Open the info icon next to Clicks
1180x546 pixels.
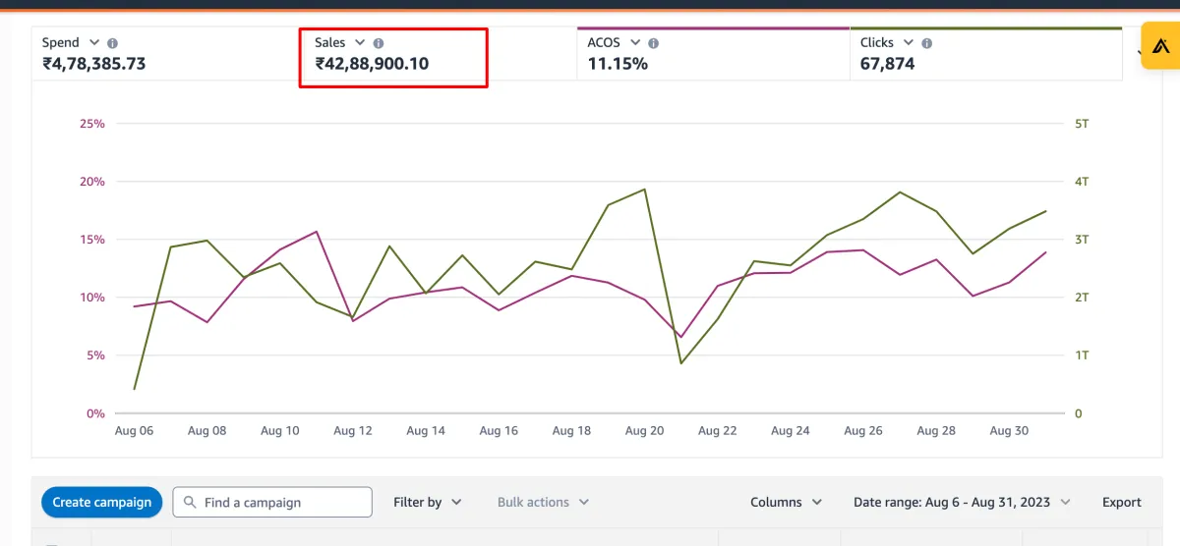[927, 43]
